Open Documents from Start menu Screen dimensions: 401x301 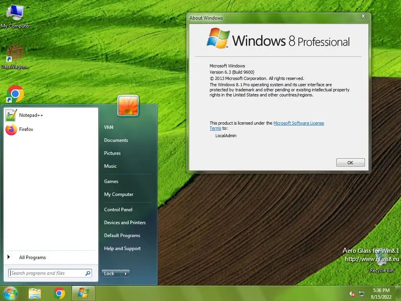point(116,140)
